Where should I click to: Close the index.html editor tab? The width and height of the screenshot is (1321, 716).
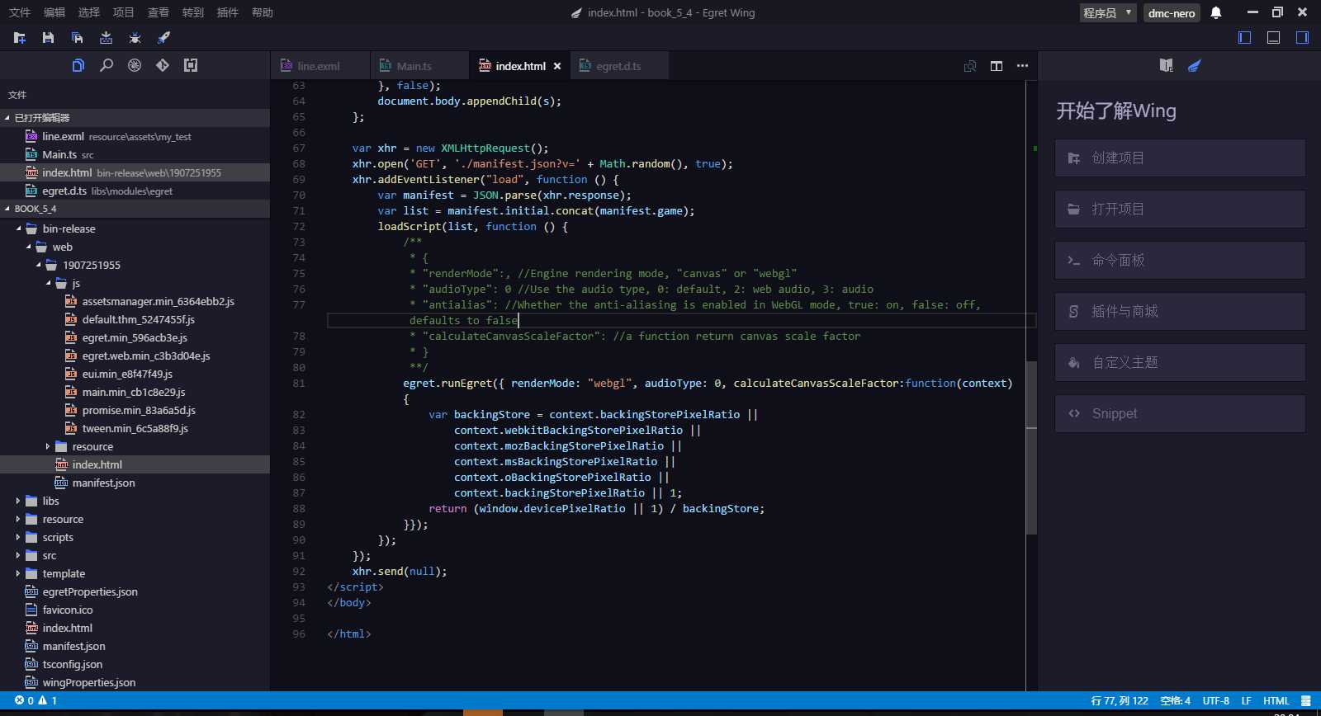coord(557,66)
